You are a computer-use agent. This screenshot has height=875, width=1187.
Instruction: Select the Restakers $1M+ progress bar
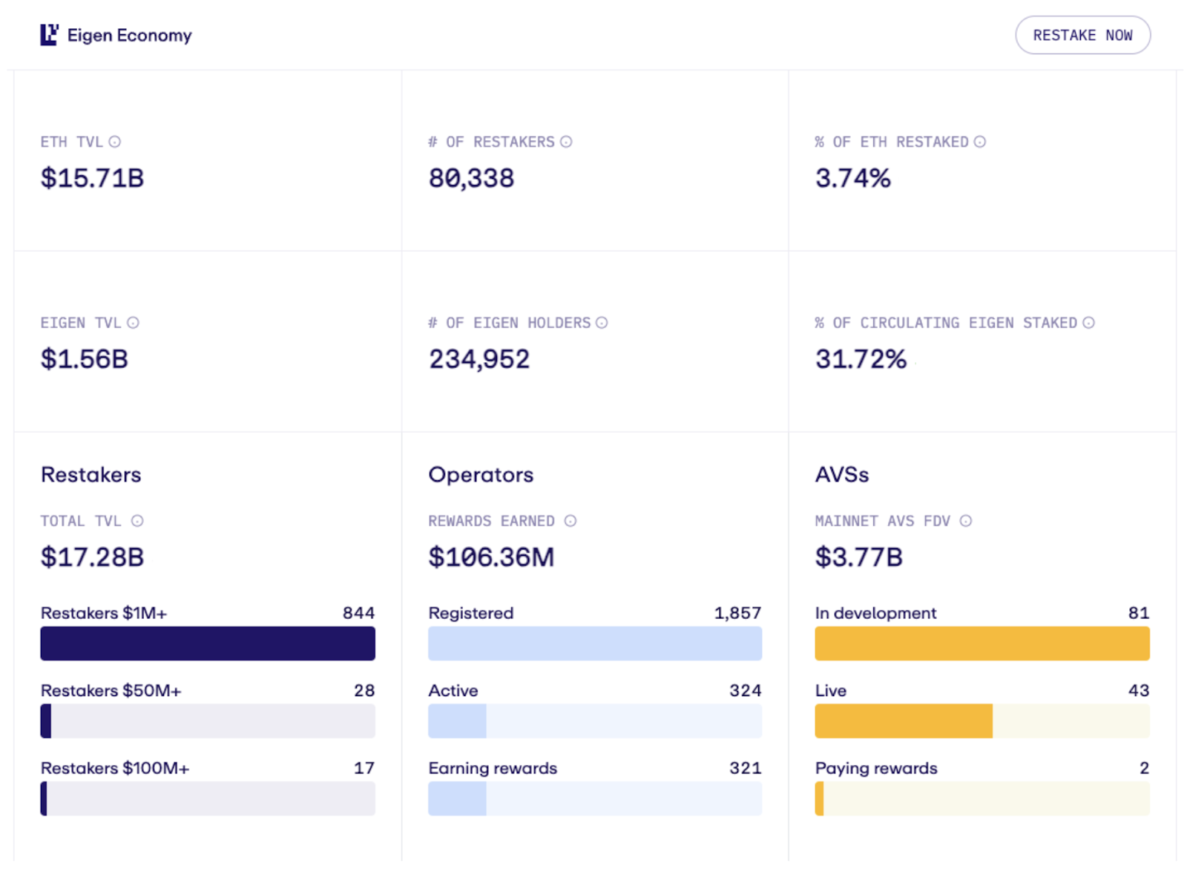point(208,643)
